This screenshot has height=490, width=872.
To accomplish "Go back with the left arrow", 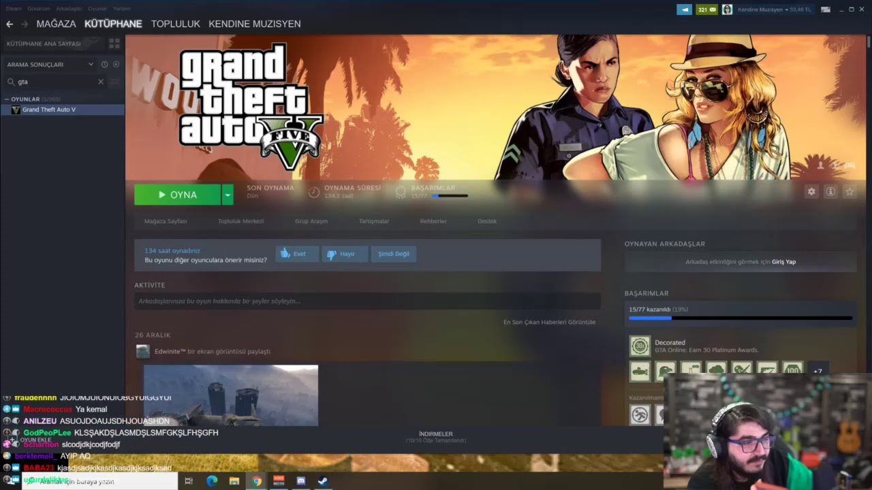I will [10, 24].
